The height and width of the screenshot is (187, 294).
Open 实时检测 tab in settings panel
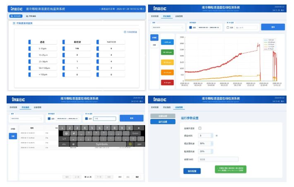pyautogui.click(x=155, y=107)
